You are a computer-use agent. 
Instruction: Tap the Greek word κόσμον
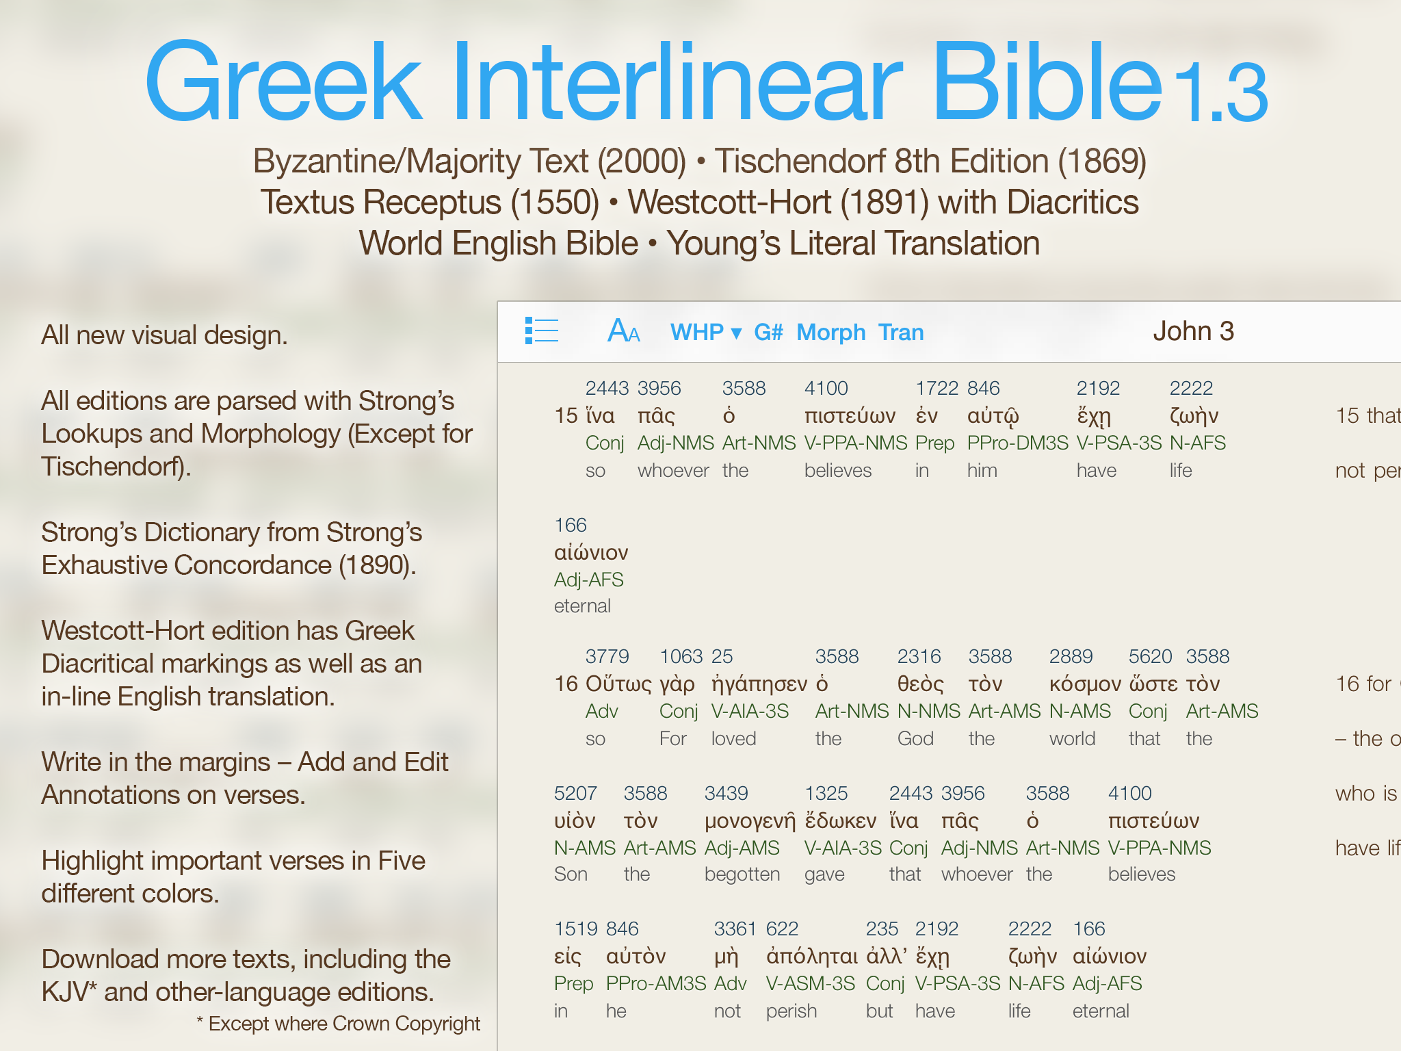coord(1084,684)
